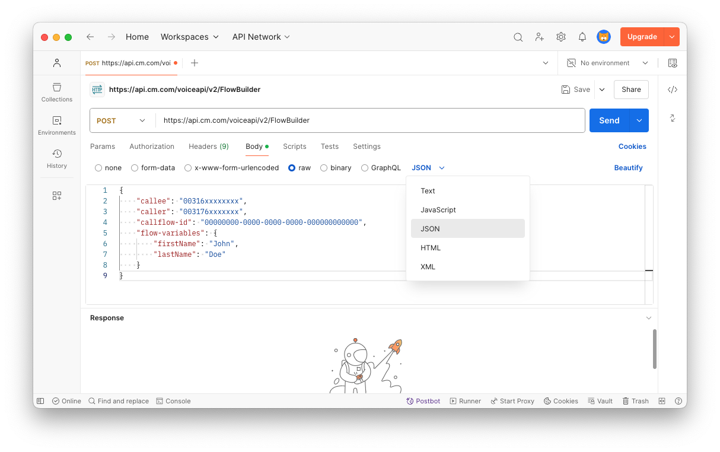This screenshot has height=452, width=720.
Task: Select the form-data body type
Action: coord(135,168)
